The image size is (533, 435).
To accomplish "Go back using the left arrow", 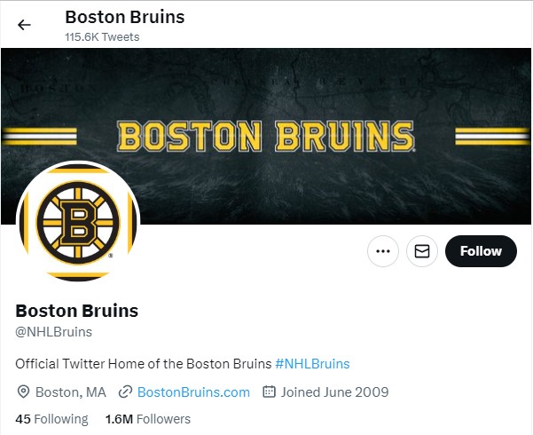I will pos(24,25).
